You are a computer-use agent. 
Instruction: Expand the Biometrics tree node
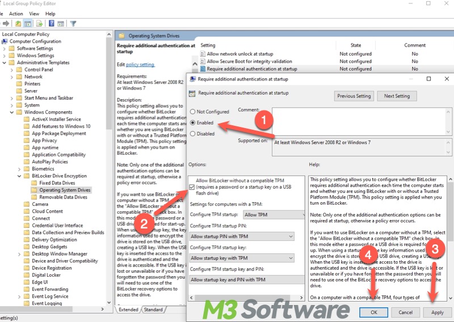[x=19, y=169]
